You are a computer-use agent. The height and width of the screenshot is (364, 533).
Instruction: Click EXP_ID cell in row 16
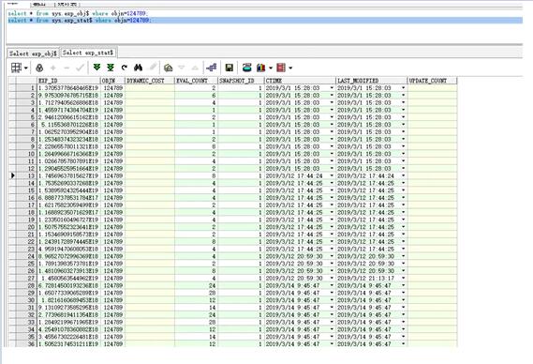pos(68,198)
